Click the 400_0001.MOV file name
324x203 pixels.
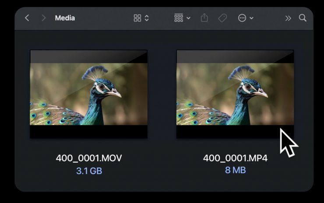click(x=89, y=158)
